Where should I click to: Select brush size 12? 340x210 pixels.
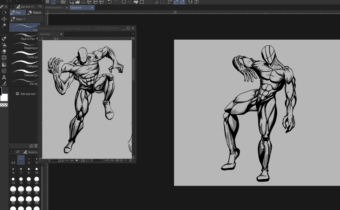coord(13,181)
